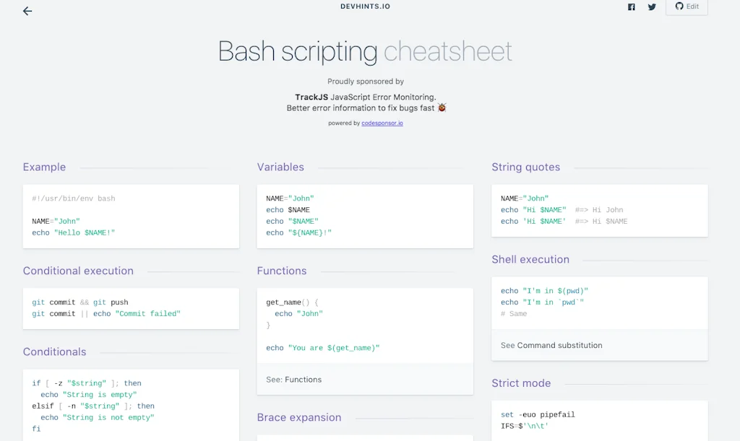
Task: Click the Bash scripting cheatsheet title
Action: 365,52
